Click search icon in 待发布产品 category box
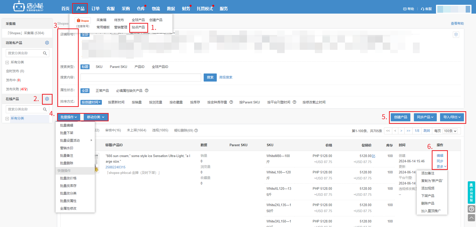This screenshot has width=476, height=227. 45,53
